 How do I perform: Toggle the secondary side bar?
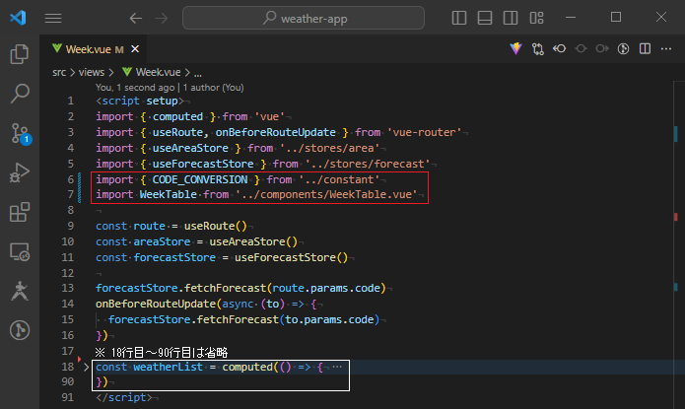[511, 18]
